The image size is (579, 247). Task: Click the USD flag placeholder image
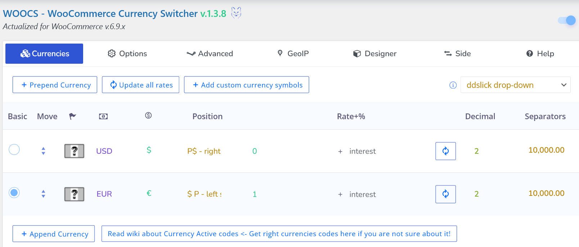pyautogui.click(x=74, y=151)
